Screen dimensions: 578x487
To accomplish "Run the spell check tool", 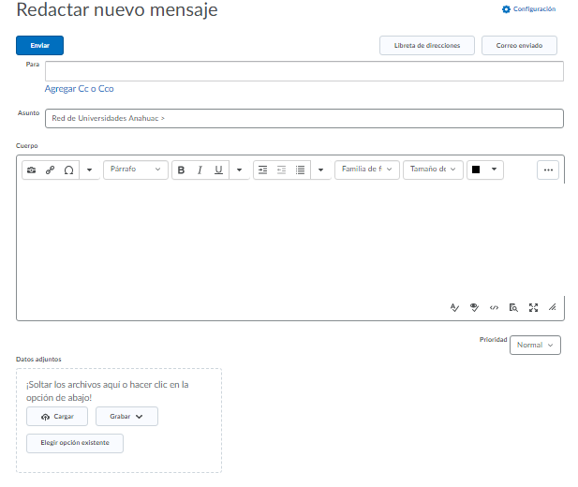I will pyautogui.click(x=454, y=307).
